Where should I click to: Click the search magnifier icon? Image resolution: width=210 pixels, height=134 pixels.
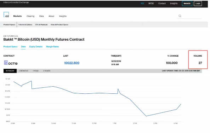180,16
